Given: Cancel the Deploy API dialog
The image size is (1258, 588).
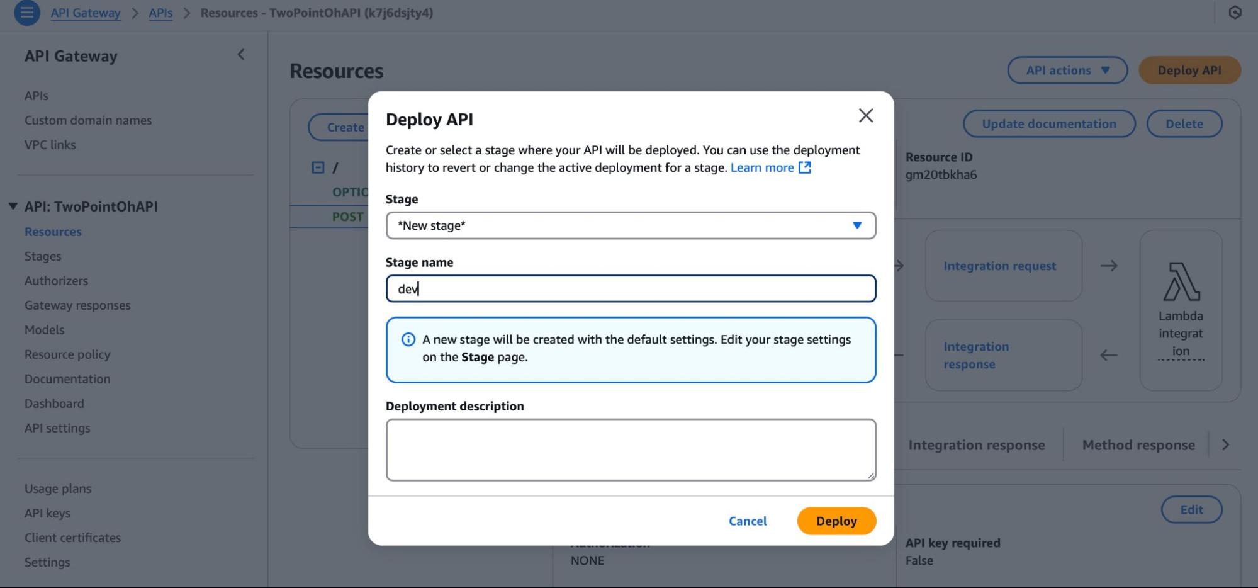Looking at the screenshot, I should click(748, 521).
